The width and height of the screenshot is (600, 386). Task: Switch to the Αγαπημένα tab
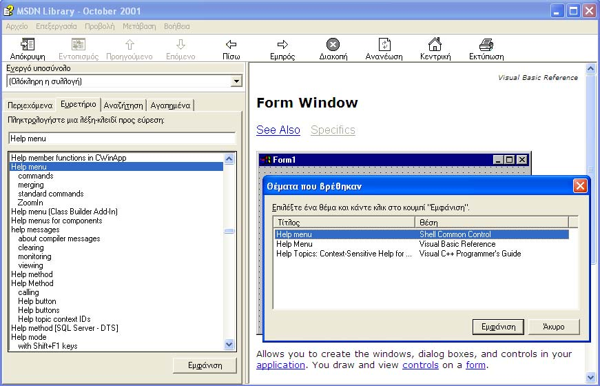pos(170,105)
